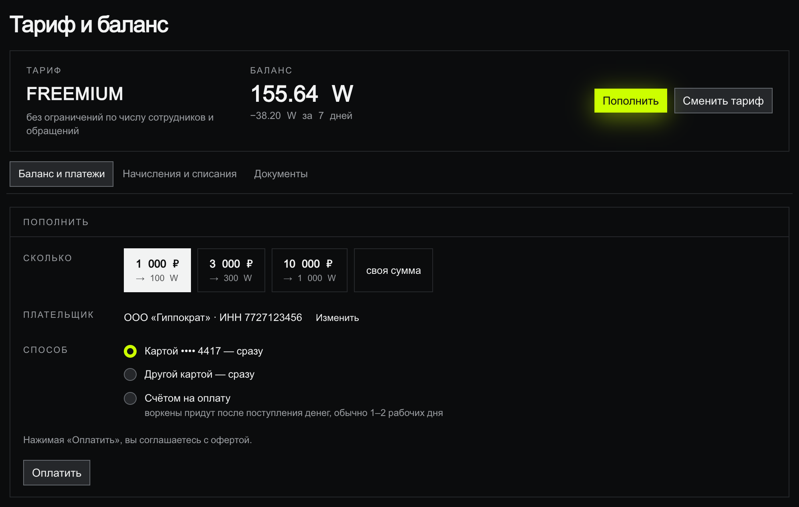Screen dimensions: 799x507
Task: Click the green Пополнить button
Action: coord(630,101)
